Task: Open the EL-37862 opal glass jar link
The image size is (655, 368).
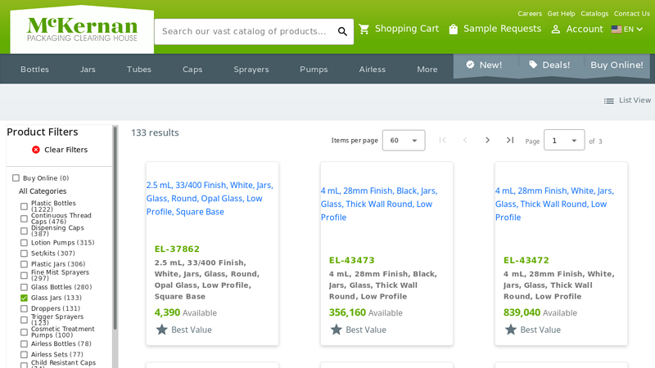Action: pyautogui.click(x=210, y=198)
